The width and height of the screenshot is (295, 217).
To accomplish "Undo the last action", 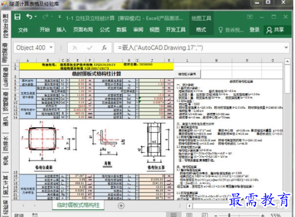I will pyautogui.click(x=29, y=17).
